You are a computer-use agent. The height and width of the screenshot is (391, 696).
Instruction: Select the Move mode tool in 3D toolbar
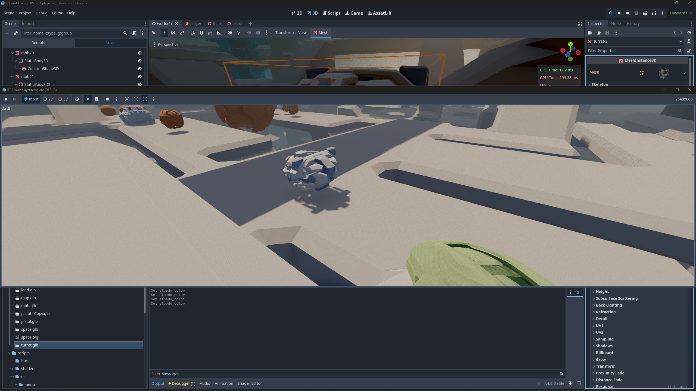pos(164,33)
